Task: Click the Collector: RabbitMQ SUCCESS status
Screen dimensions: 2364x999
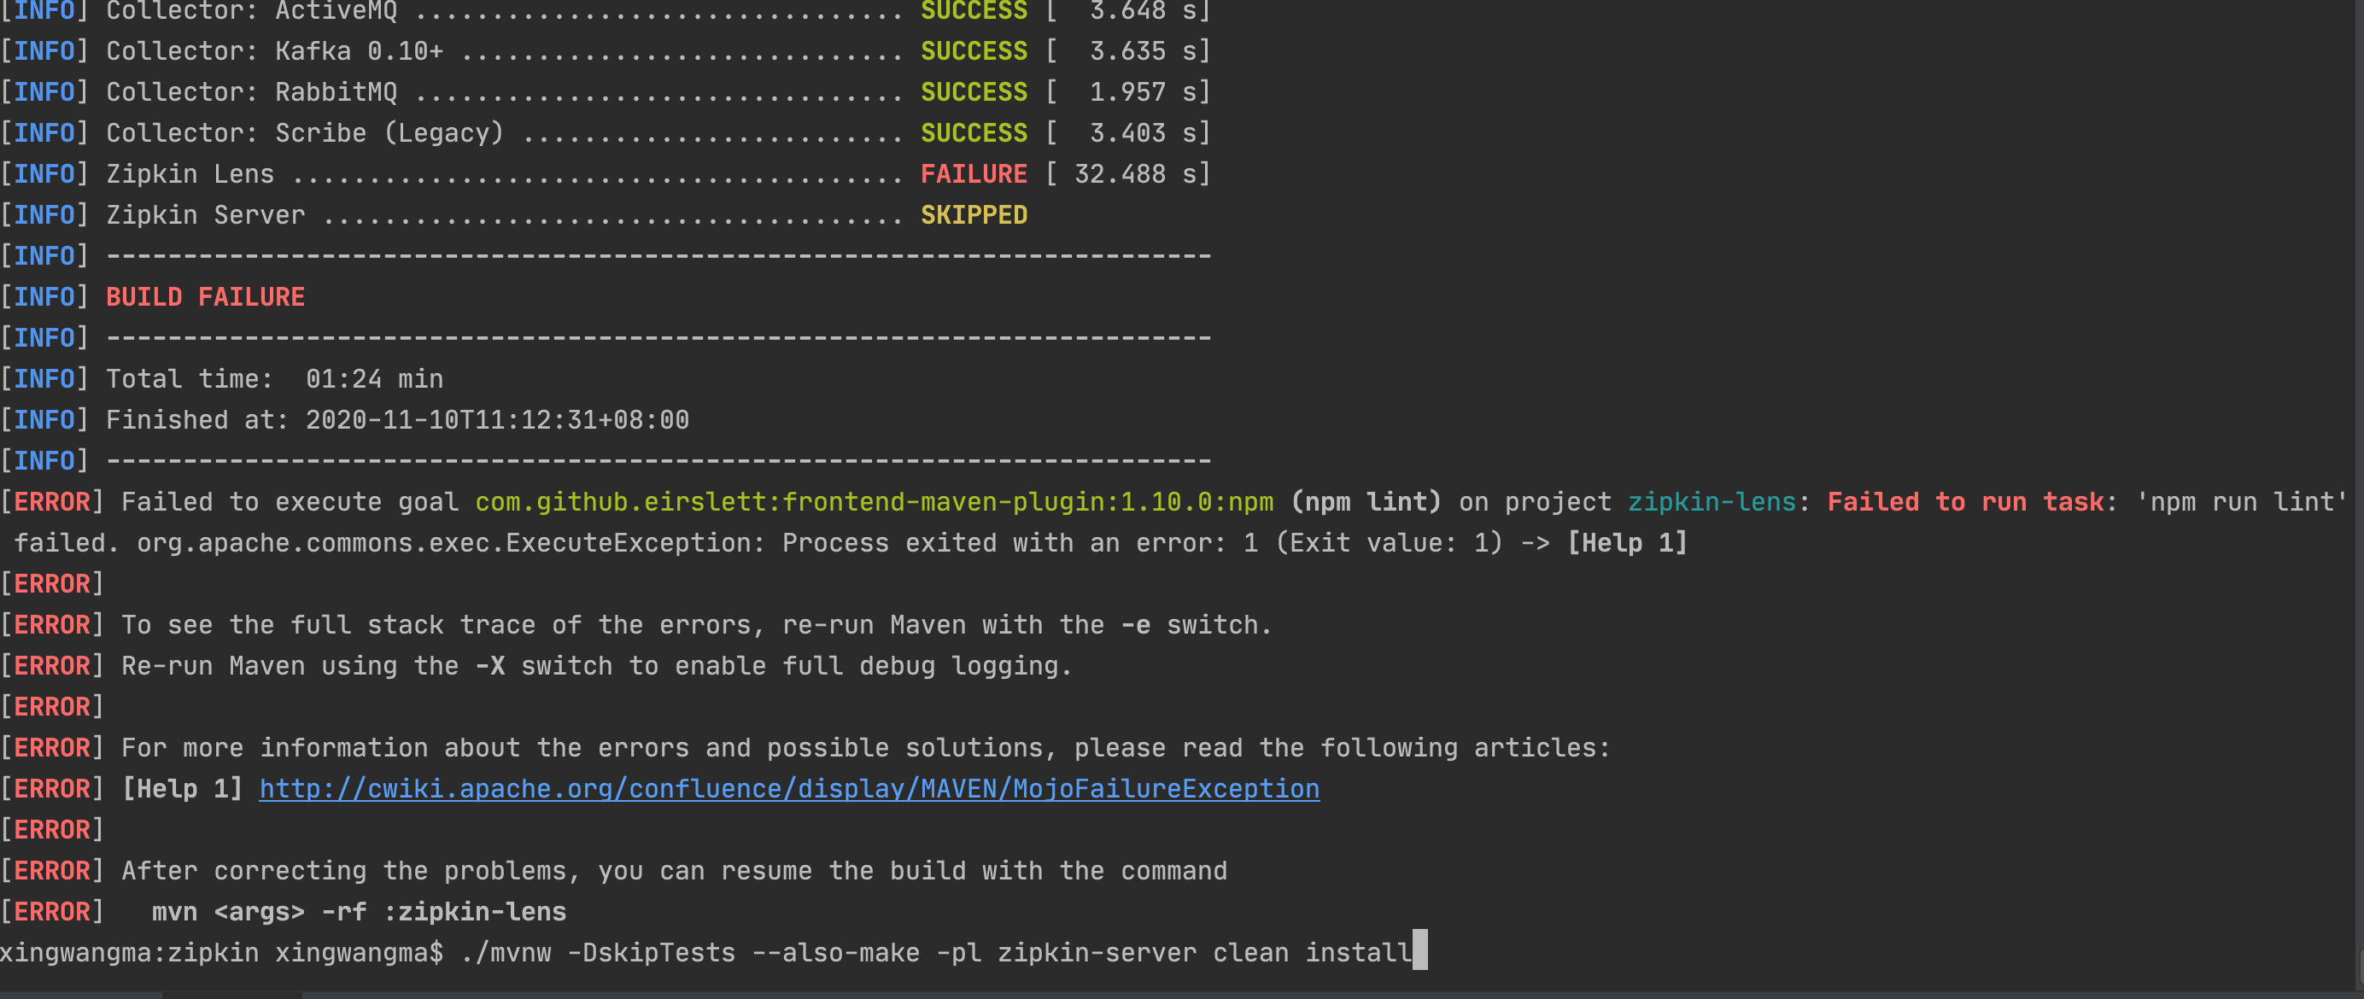Action: 974,91
